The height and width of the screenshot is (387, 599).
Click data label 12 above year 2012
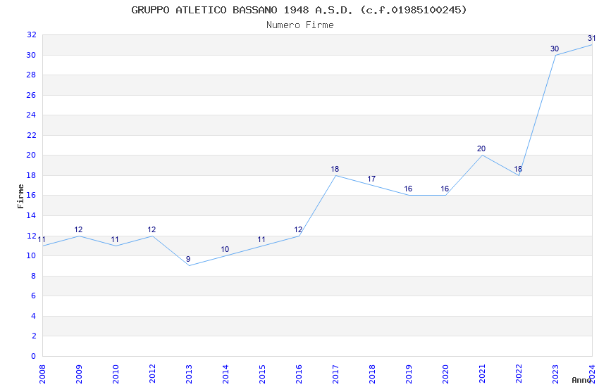coord(152,229)
